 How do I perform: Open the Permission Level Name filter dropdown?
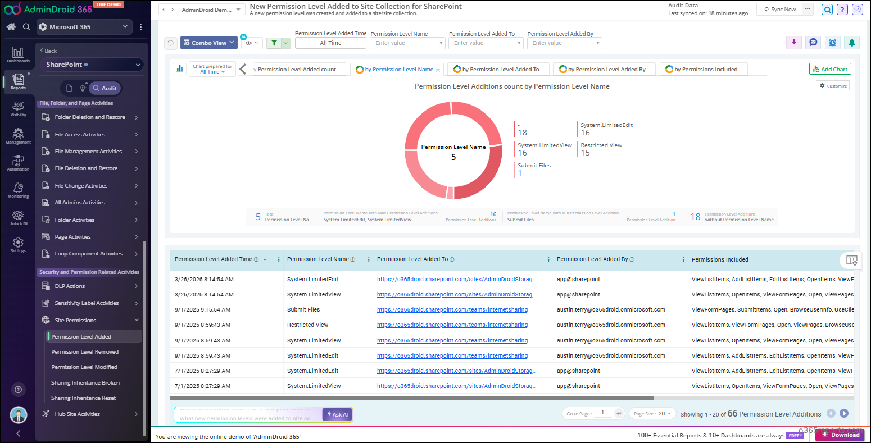[408, 43]
